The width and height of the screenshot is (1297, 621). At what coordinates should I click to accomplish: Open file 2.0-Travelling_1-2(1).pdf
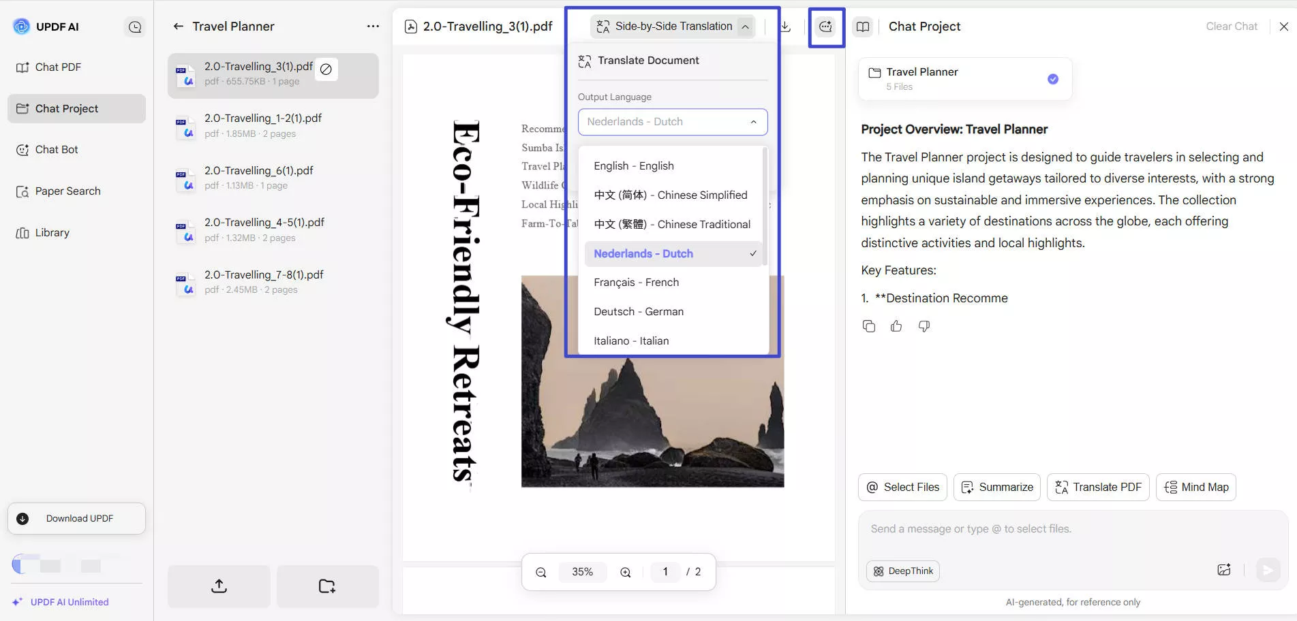click(x=273, y=125)
